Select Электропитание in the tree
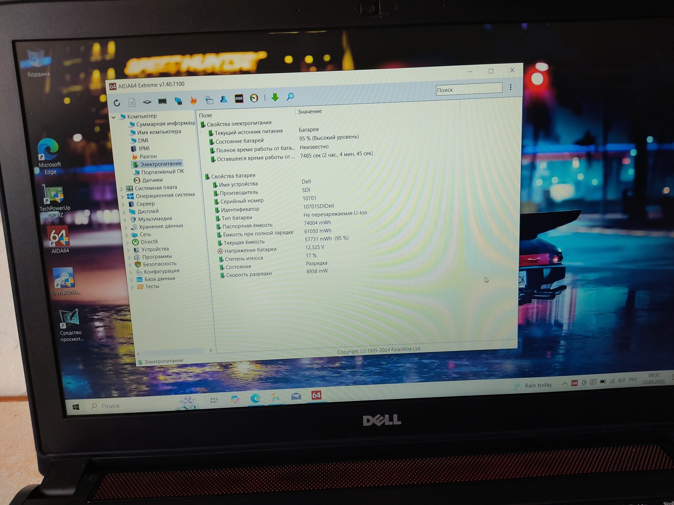The width and height of the screenshot is (674, 505). pos(157,164)
